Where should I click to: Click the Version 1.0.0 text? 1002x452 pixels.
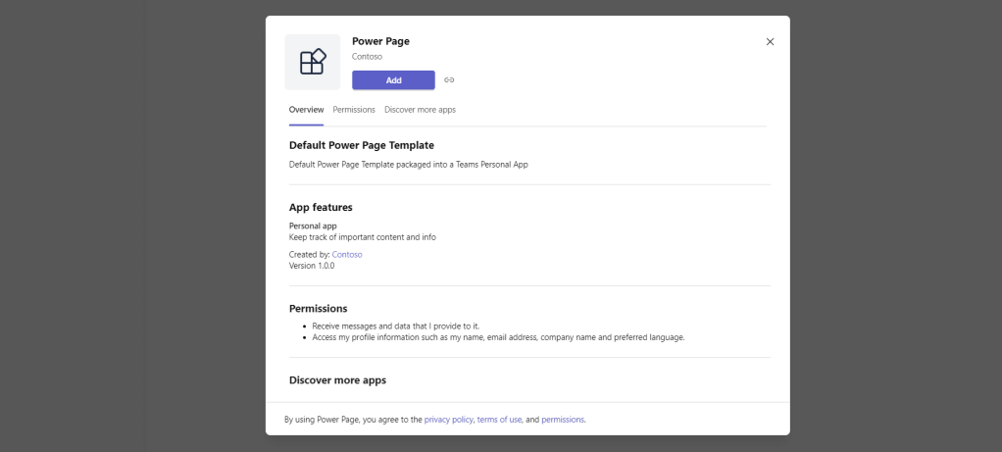point(312,266)
